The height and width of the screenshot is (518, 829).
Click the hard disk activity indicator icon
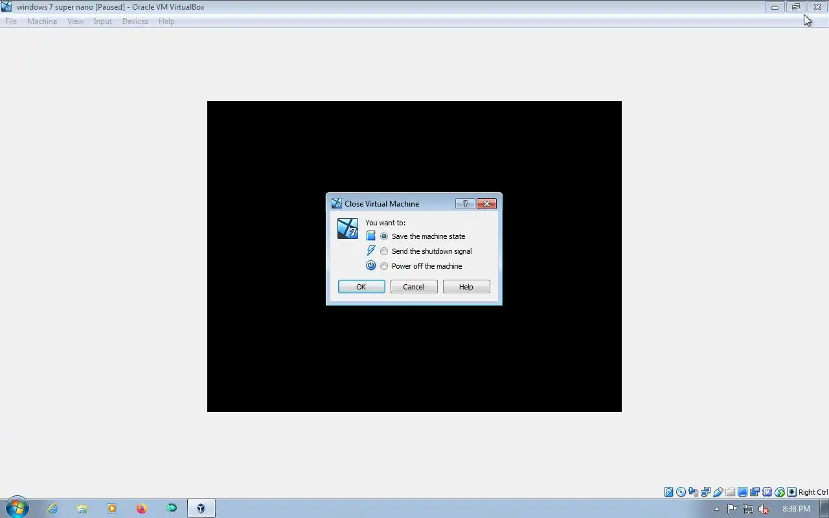669,492
